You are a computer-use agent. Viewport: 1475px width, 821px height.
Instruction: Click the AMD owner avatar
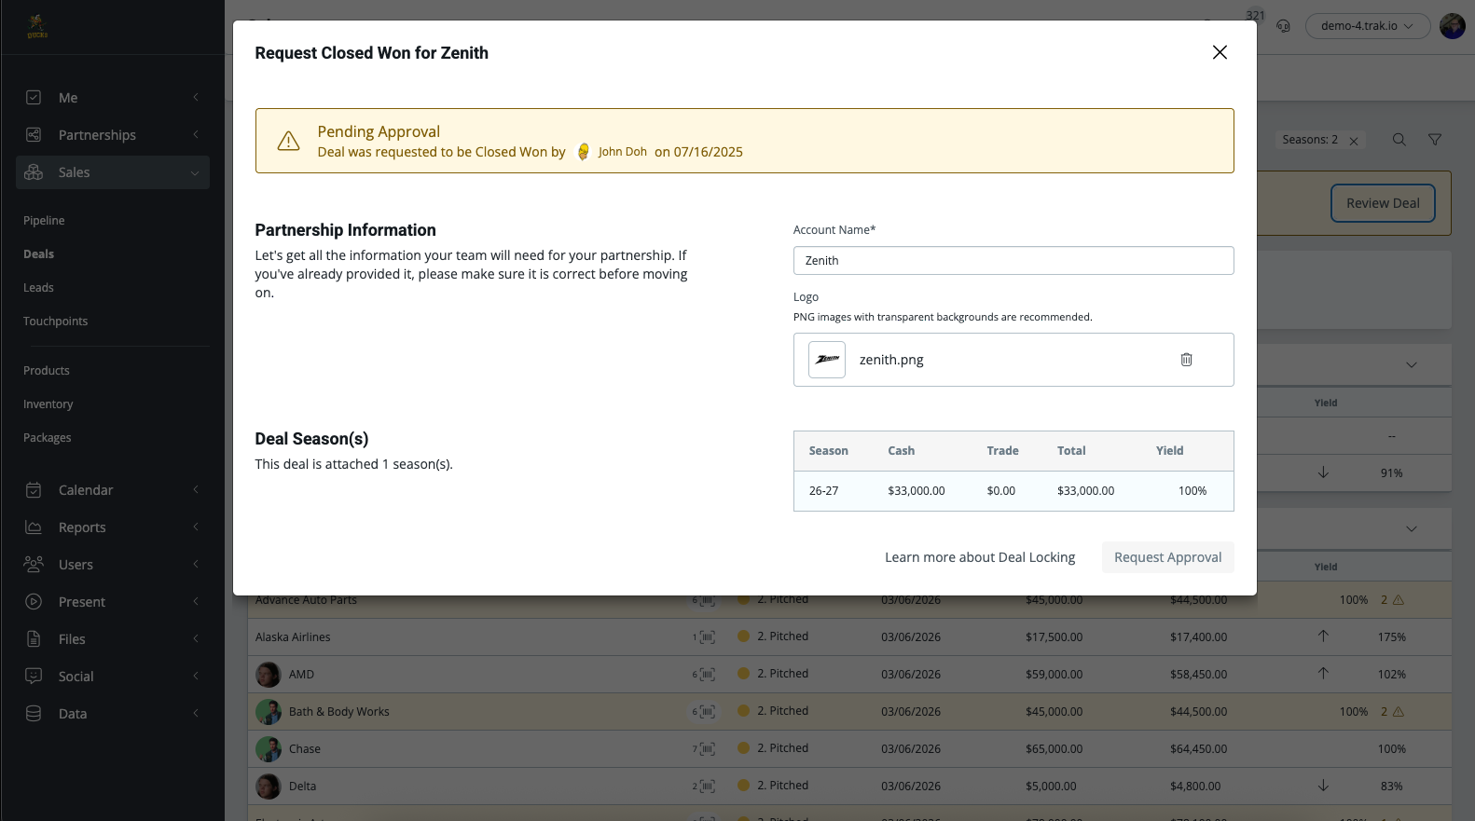point(269,675)
